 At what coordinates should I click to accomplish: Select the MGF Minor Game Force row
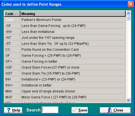pyautogui.click(x=65, y=97)
